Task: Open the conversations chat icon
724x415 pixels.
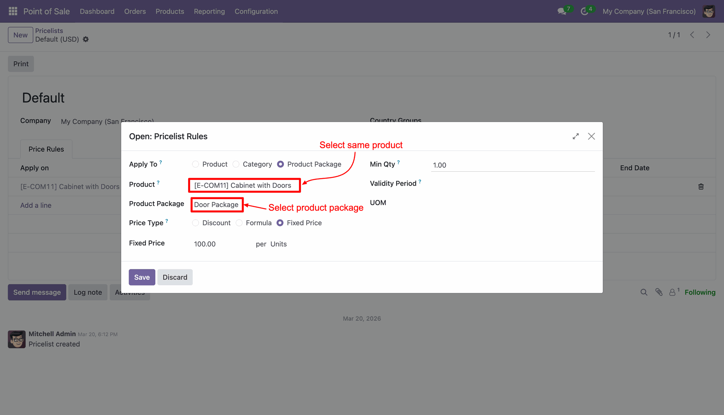Action: click(562, 11)
